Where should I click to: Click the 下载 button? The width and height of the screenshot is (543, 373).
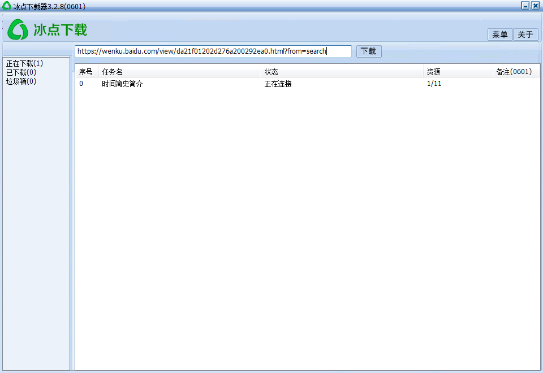point(369,51)
